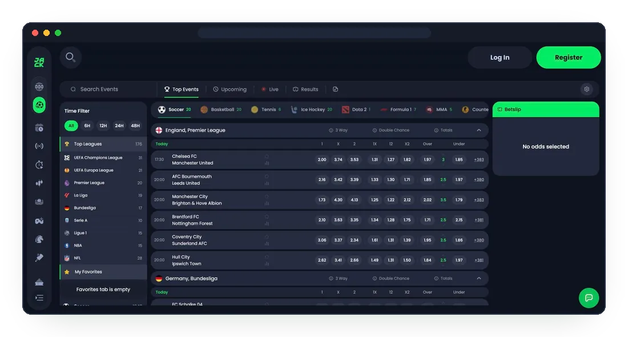Set time filter to 6H

click(87, 126)
